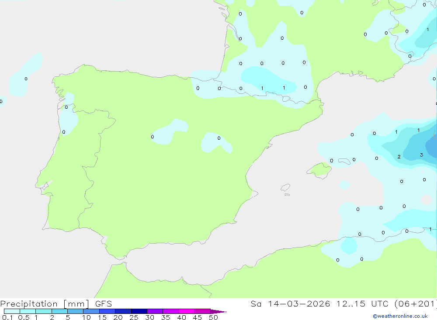Select the 5–10 mm legend swatch
Image resolution: width=437 pixels, height=320 pixels.
coord(75,311)
